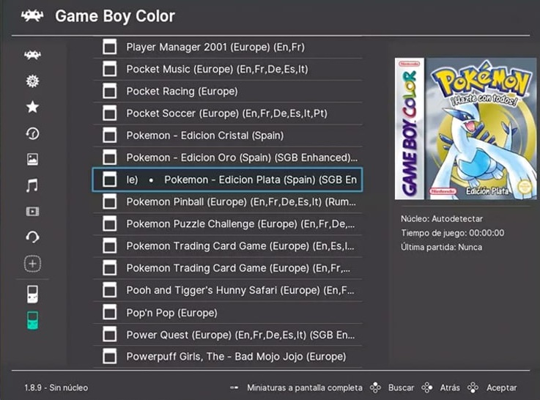
Task: Click the RetroArch logo in the header
Action: (x=32, y=16)
